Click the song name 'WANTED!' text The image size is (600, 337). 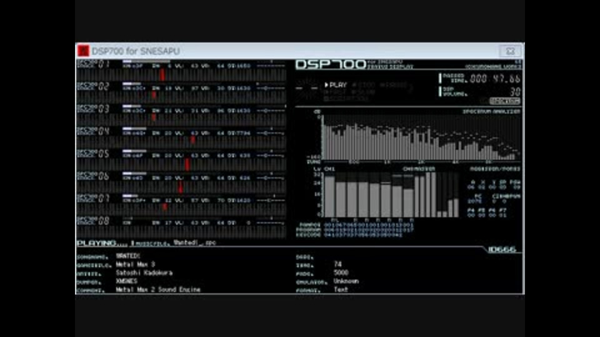(x=127, y=256)
